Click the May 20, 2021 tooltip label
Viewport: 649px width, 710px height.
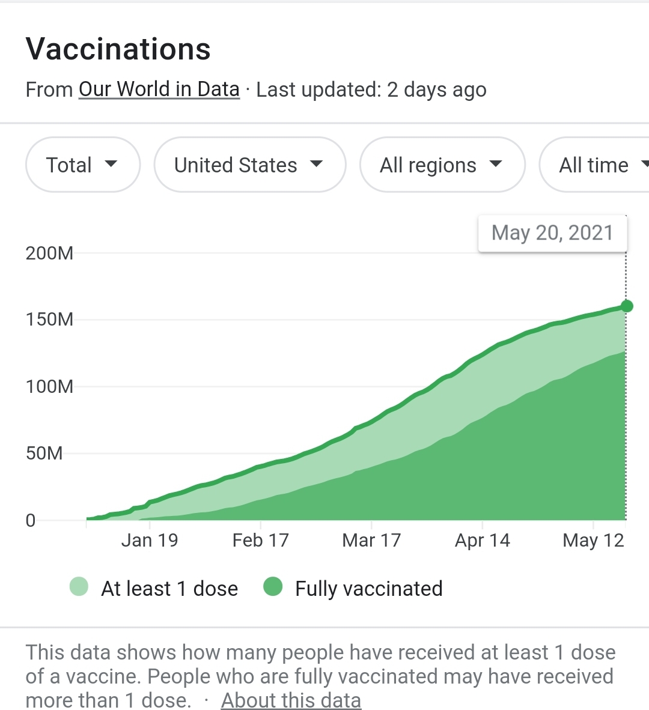[x=552, y=233]
